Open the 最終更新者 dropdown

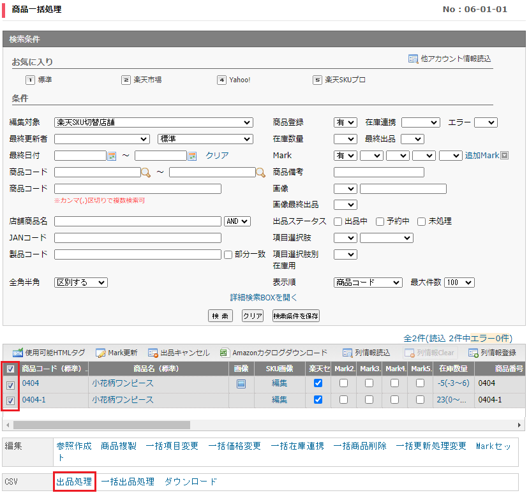[102, 139]
